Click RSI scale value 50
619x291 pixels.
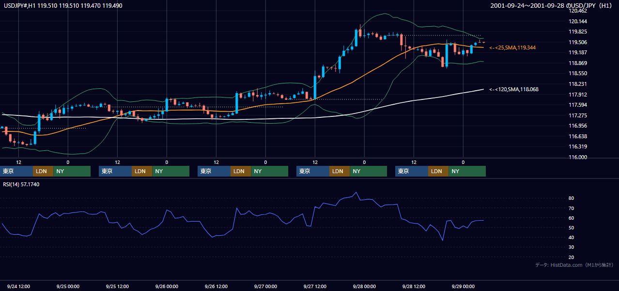[572, 227]
